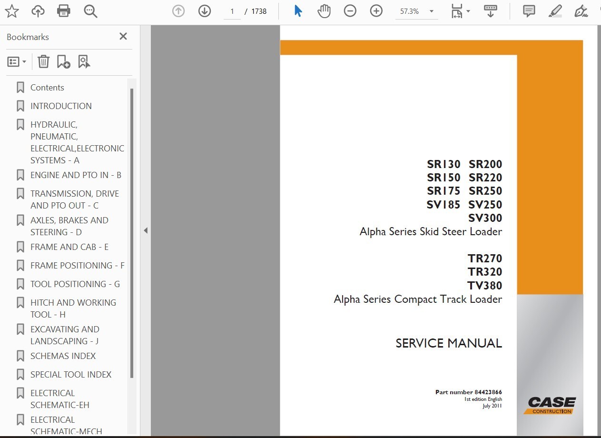The width and height of the screenshot is (601, 438).
Task: Open the find text magnifier tool
Action: tap(90, 11)
